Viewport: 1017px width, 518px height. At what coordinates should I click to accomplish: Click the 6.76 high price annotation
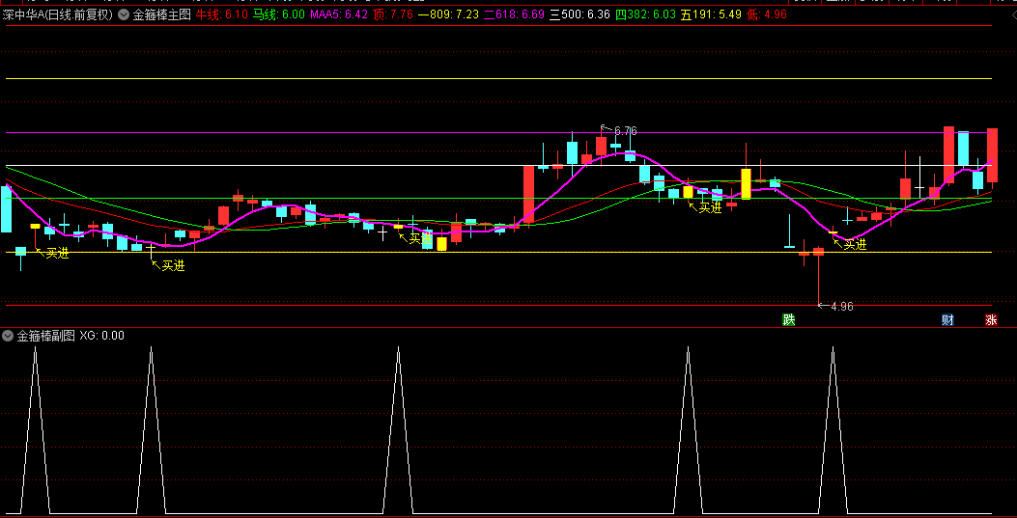(x=625, y=130)
